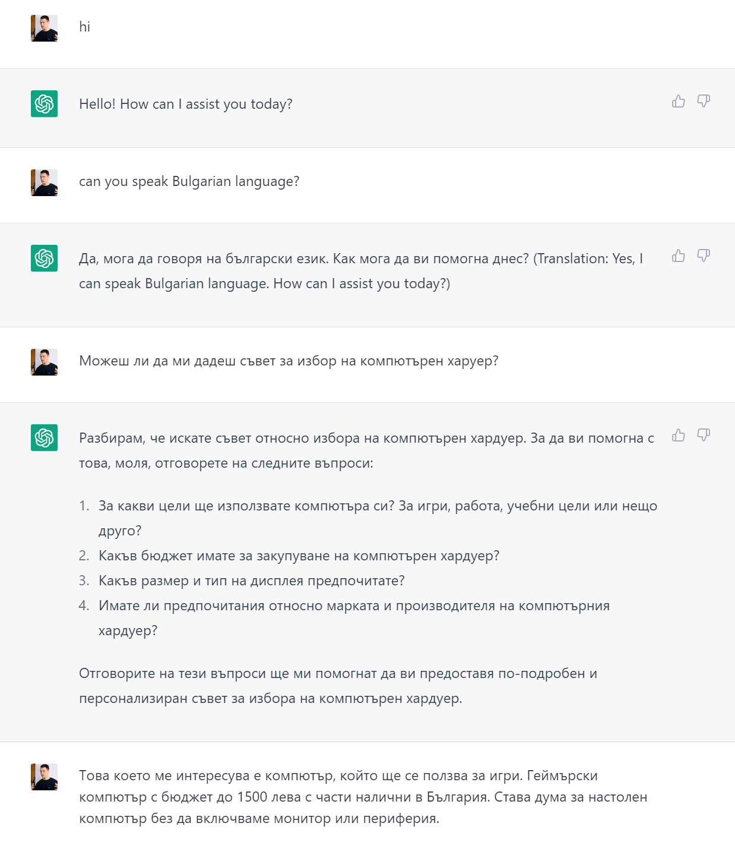Click user avatar next to 'can you speak Bulgarian'
Image resolution: width=735 pixels, height=842 pixels.
point(44,182)
